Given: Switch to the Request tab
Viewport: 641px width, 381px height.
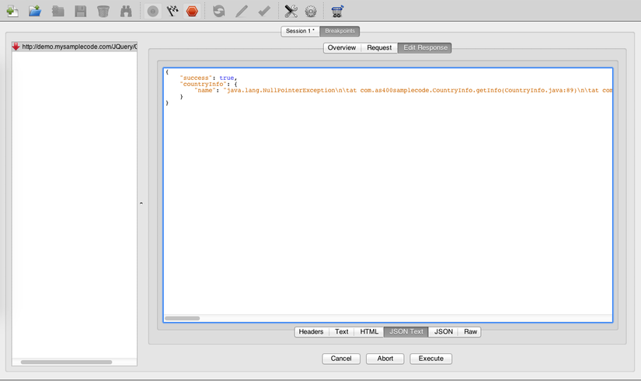Looking at the screenshot, I should 379,47.
